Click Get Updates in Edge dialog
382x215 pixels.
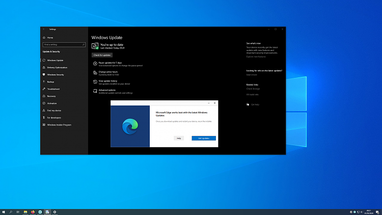click(x=204, y=138)
